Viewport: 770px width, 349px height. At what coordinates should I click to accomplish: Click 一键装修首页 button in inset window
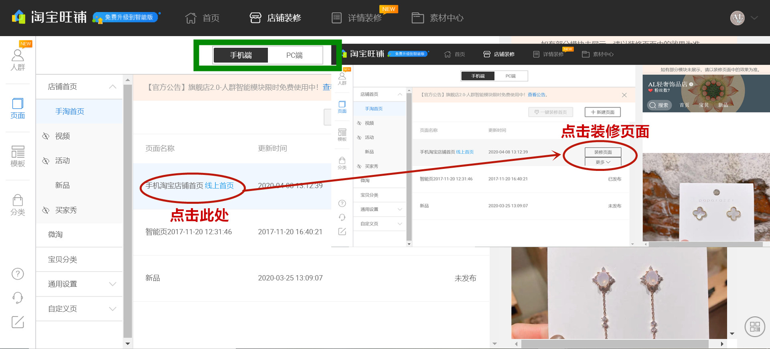tap(551, 112)
